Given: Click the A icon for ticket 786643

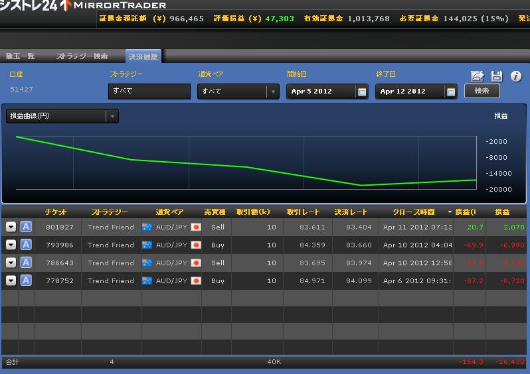Looking at the screenshot, I should point(26,263).
